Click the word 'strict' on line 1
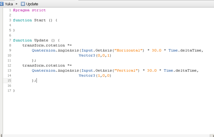The width and height of the screenshot is (214, 137). (x=39, y=10)
